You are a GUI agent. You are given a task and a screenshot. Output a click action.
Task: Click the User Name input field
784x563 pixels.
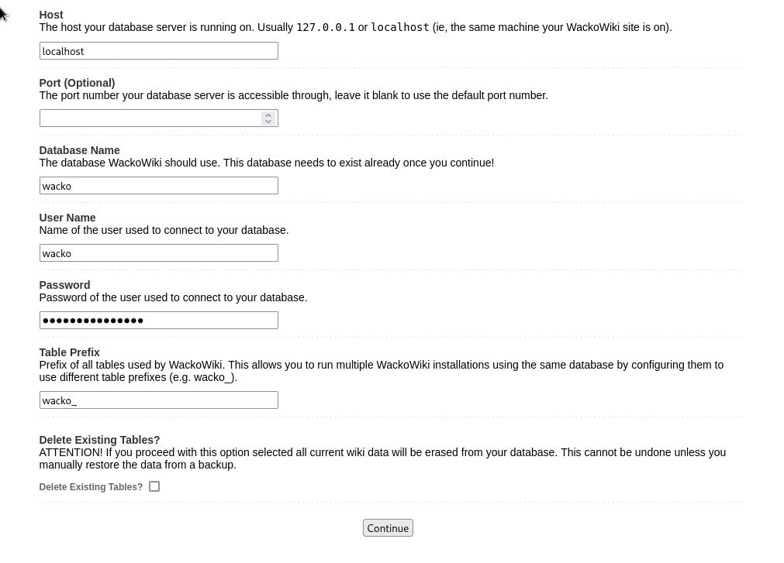[158, 253]
